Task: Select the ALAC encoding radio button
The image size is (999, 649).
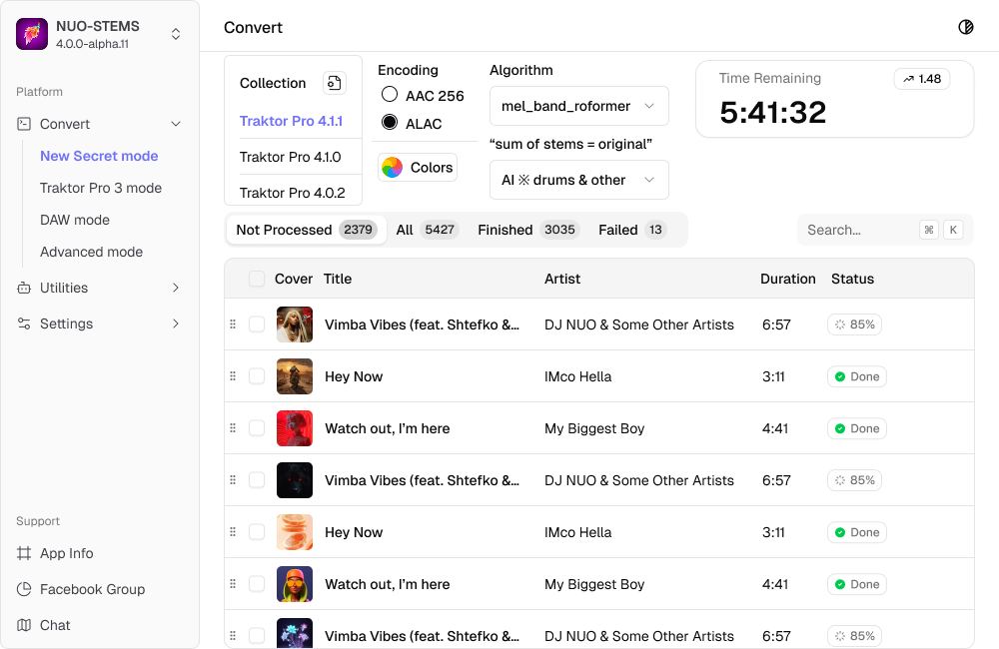Action: click(x=390, y=122)
